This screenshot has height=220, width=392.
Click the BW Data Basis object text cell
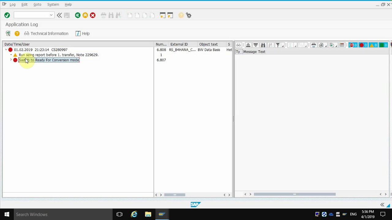pos(209,50)
